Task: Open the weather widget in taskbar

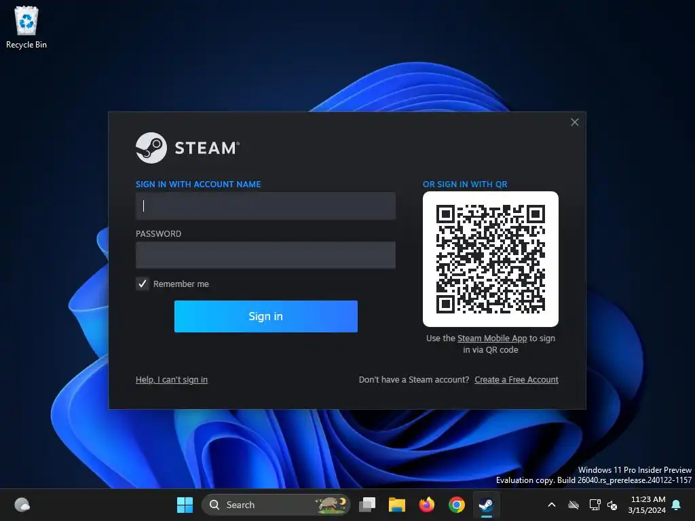Action: [22, 505]
